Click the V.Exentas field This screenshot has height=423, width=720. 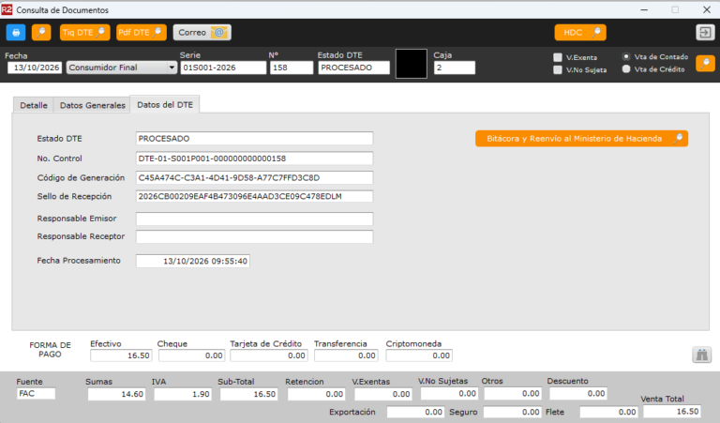click(x=383, y=394)
